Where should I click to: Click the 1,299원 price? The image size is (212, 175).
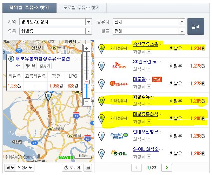click(x=198, y=153)
